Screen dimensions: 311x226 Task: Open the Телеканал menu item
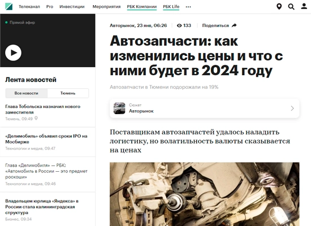29,7
